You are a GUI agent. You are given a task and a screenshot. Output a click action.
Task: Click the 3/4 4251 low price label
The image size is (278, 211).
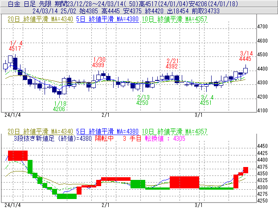point(206,100)
